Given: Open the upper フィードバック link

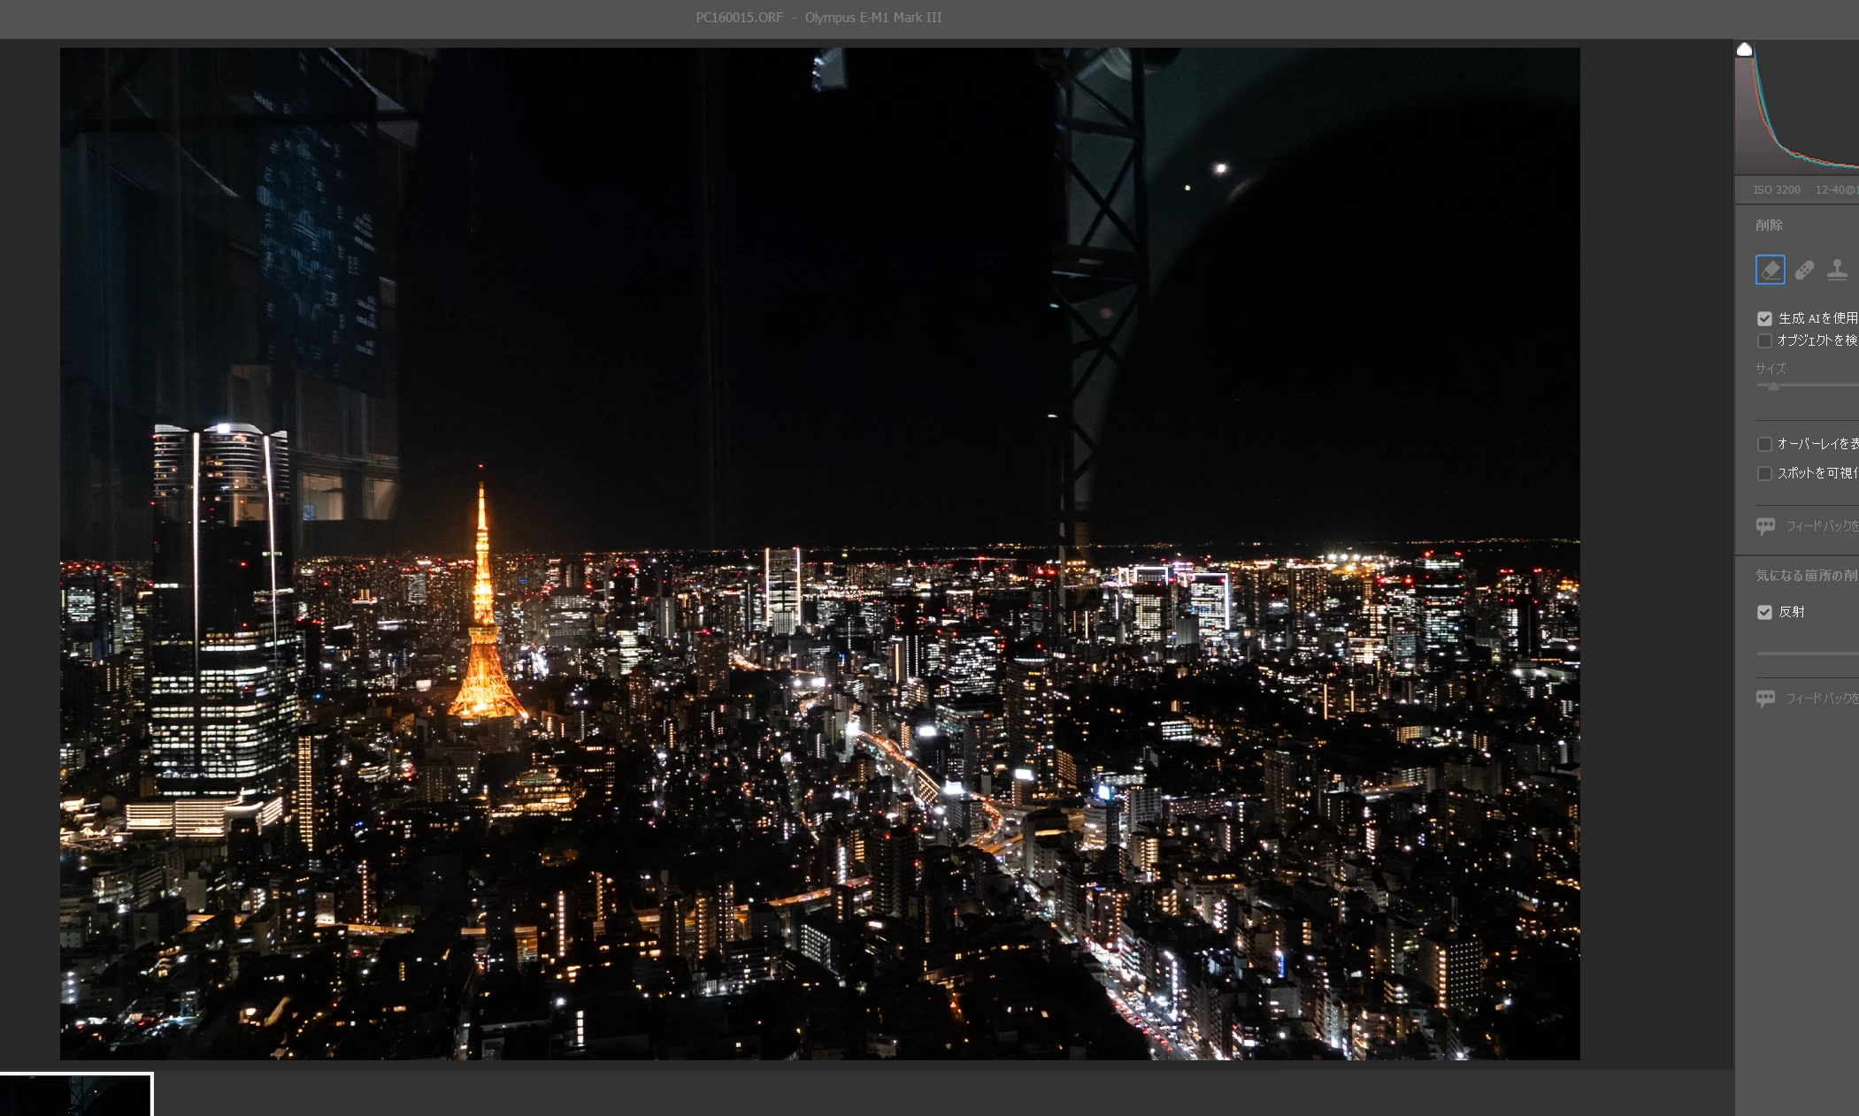Looking at the screenshot, I should coord(1821,526).
